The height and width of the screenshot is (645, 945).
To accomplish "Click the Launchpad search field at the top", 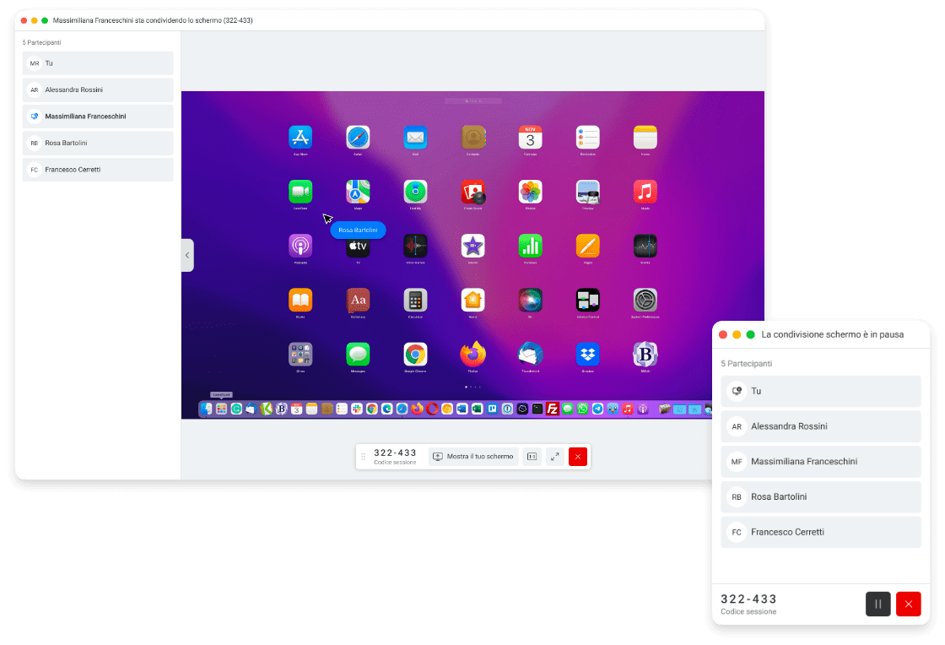I will coord(473,100).
